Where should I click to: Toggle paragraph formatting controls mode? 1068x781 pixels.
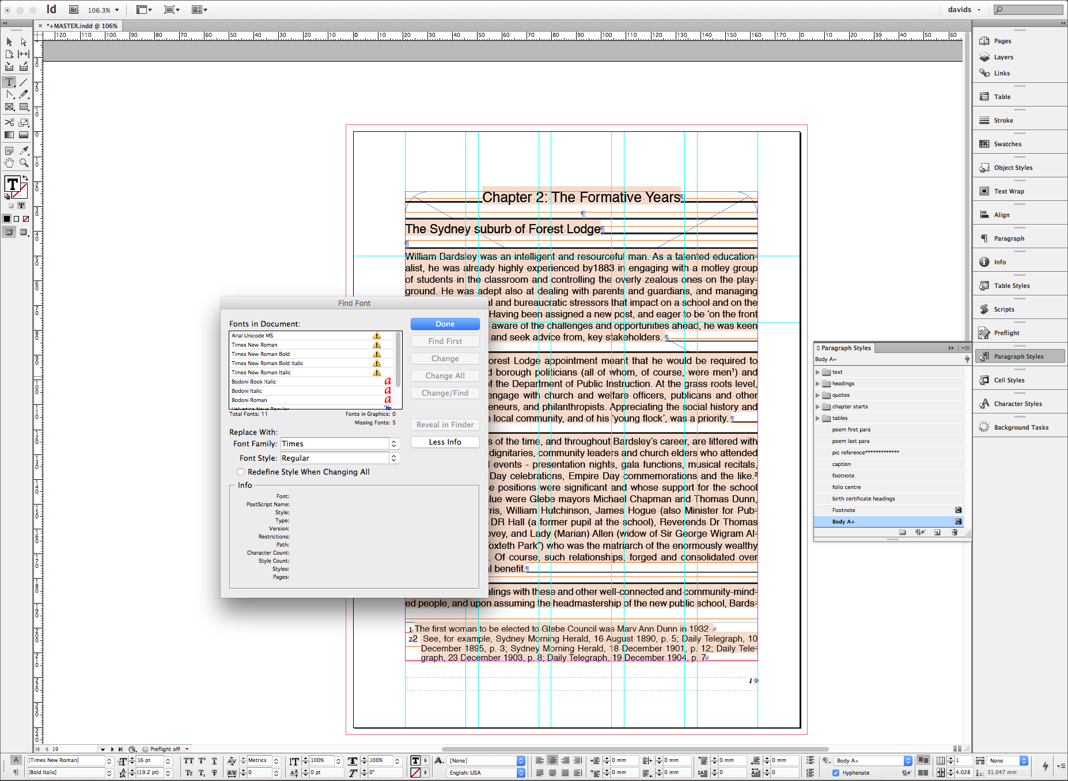16,773
